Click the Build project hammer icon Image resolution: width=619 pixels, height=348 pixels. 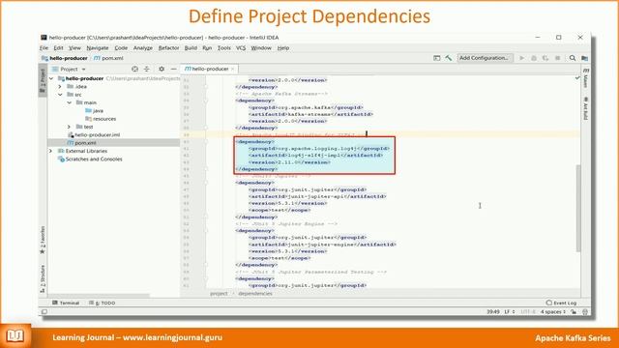click(x=449, y=58)
